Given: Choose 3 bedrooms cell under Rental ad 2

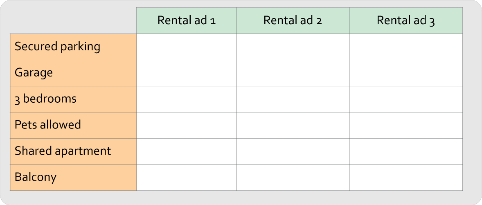Looking at the screenshot, I should [x=293, y=99].
